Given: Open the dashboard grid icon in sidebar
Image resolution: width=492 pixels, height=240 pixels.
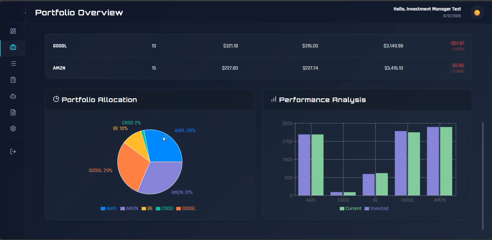Looking at the screenshot, I should pos(13,31).
